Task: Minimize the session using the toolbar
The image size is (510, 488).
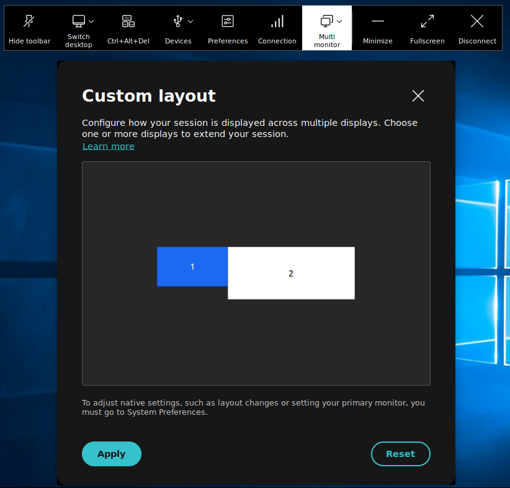Action: (x=378, y=22)
